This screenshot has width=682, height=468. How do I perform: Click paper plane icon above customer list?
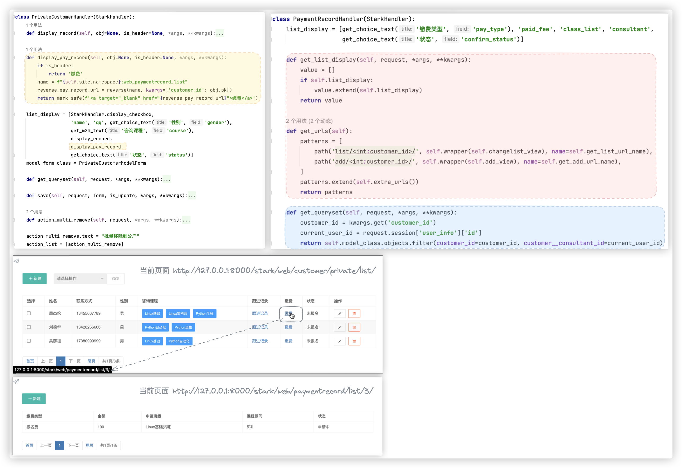(x=17, y=261)
